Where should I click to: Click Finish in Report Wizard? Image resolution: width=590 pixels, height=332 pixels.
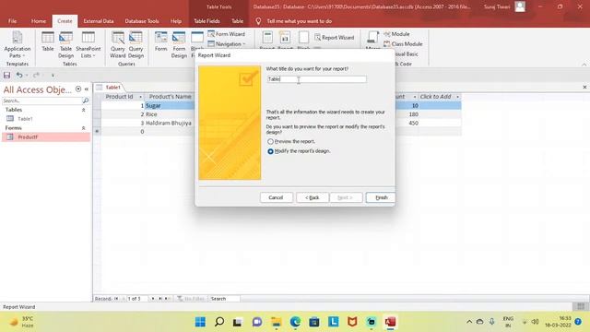381,197
